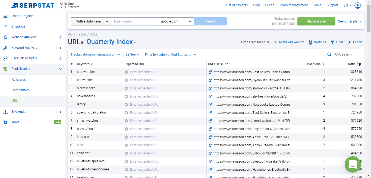Open external link icon for car washer URL

[210, 80]
